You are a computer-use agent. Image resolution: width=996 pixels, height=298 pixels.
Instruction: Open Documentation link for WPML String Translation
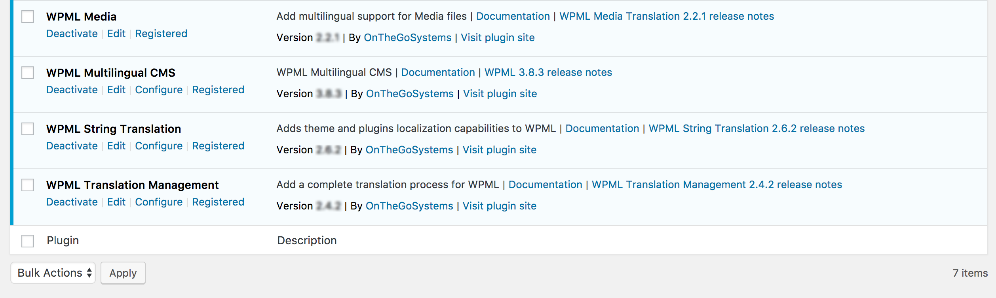pyautogui.click(x=602, y=128)
